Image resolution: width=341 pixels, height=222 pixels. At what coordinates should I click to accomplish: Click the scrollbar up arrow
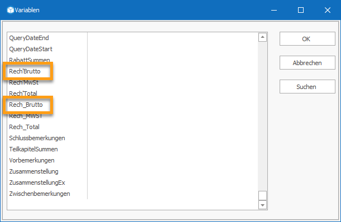tap(262, 37)
